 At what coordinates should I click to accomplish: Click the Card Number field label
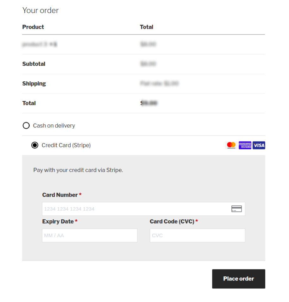pos(60,195)
